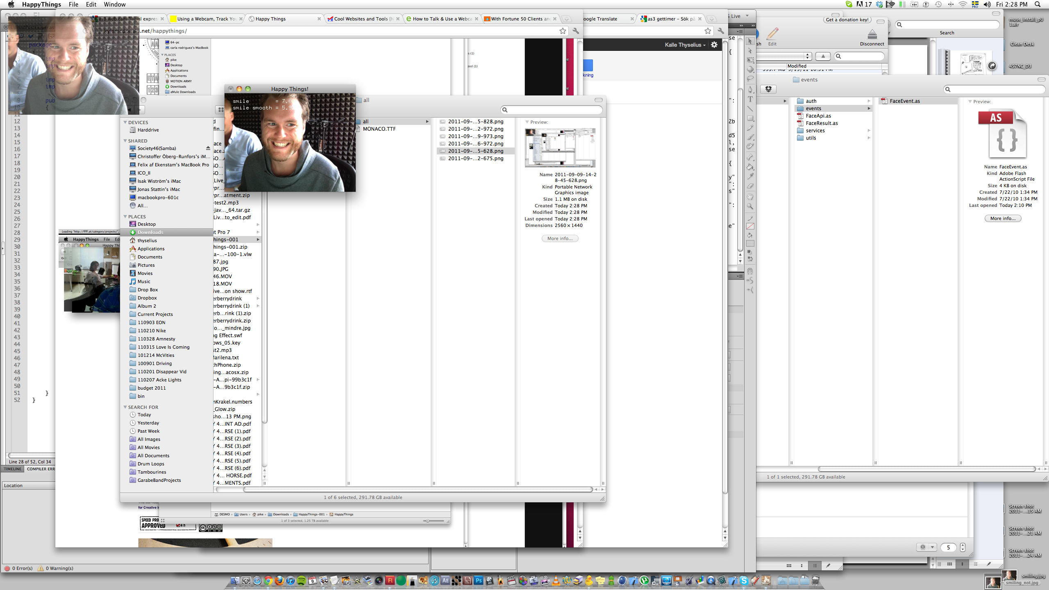The image size is (1049, 590).
Task: Expand the services folder arrow
Action: point(869,130)
